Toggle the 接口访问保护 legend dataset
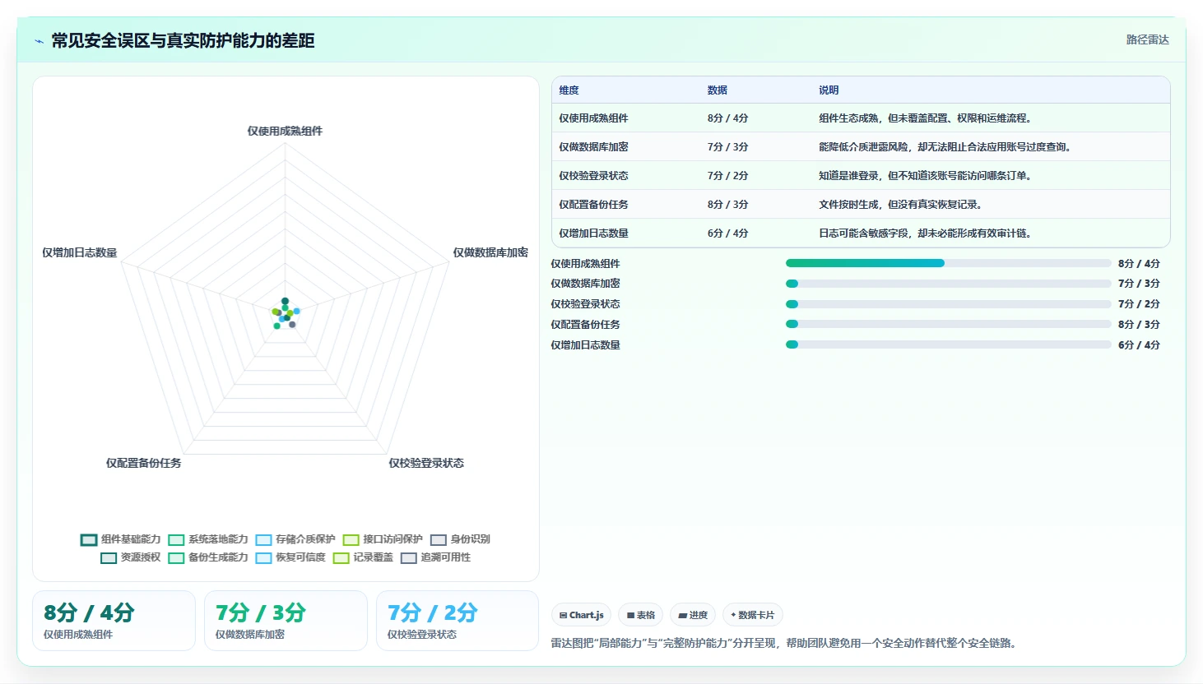Image resolution: width=1203 pixels, height=684 pixels. click(x=383, y=539)
